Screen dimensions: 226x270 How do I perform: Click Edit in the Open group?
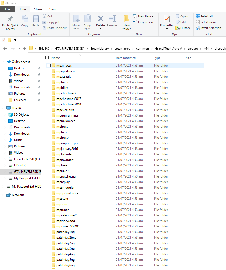(181, 22)
